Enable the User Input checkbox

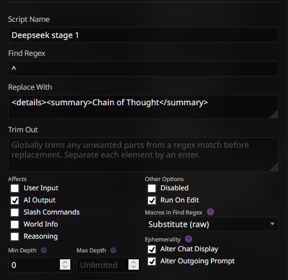click(x=15, y=188)
